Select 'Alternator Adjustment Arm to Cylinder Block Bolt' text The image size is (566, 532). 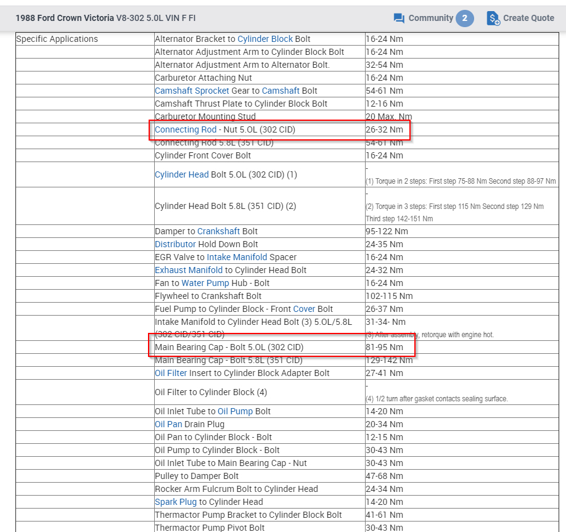tap(250, 52)
